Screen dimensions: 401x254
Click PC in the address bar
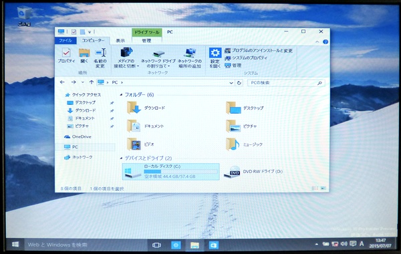pos(115,82)
